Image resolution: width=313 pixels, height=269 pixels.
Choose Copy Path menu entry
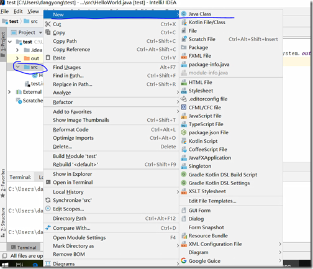pos(112,41)
